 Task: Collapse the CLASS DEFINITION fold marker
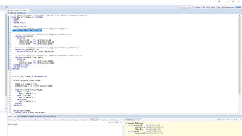pos(11,17)
